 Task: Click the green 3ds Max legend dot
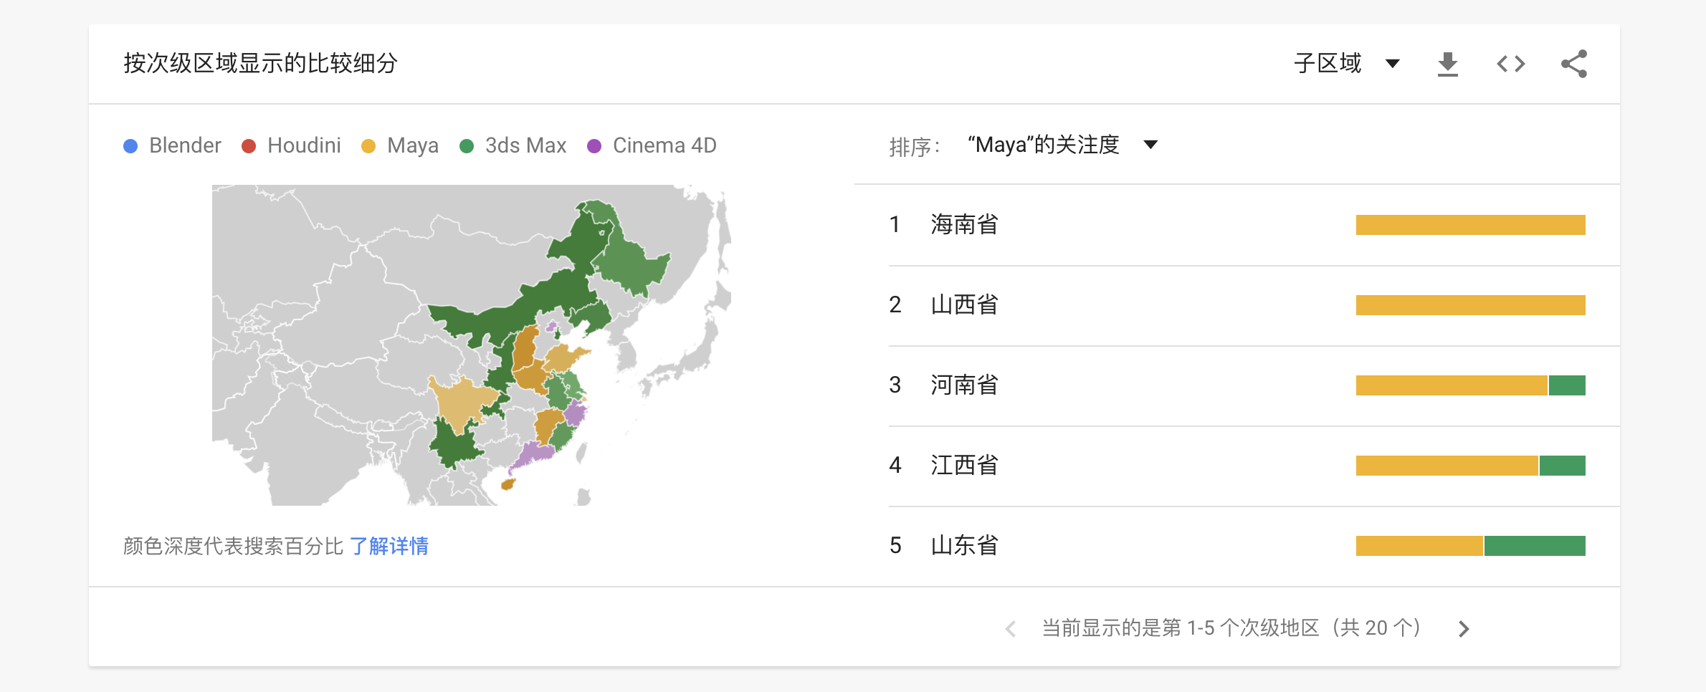coord(467,146)
